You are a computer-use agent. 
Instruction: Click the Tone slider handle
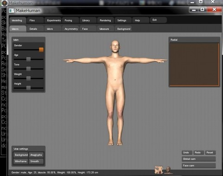pyautogui.click(x=28, y=69)
